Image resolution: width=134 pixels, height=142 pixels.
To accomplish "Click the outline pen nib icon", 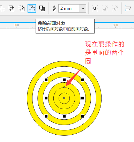I will pos(54,8).
